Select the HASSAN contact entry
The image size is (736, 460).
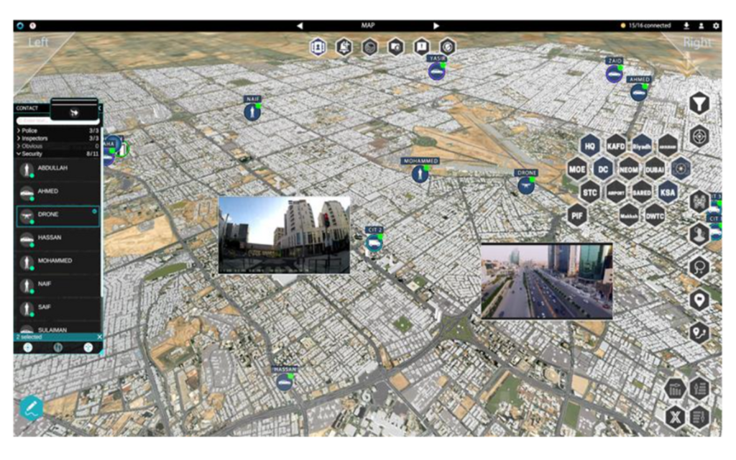click(x=57, y=237)
